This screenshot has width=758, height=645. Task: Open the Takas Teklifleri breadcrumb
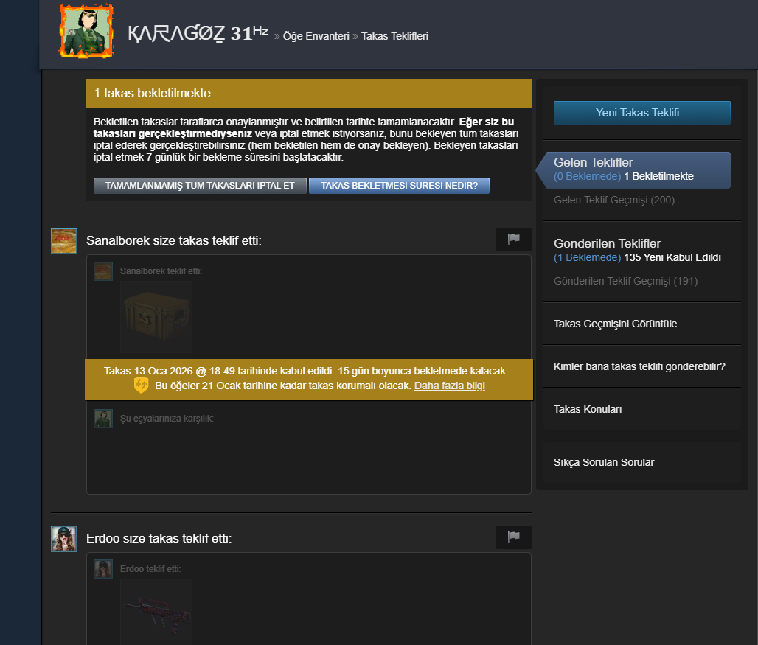[395, 36]
